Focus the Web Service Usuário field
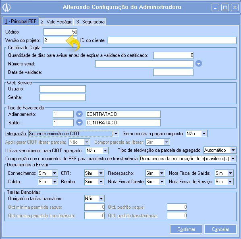 (x=62, y=89)
